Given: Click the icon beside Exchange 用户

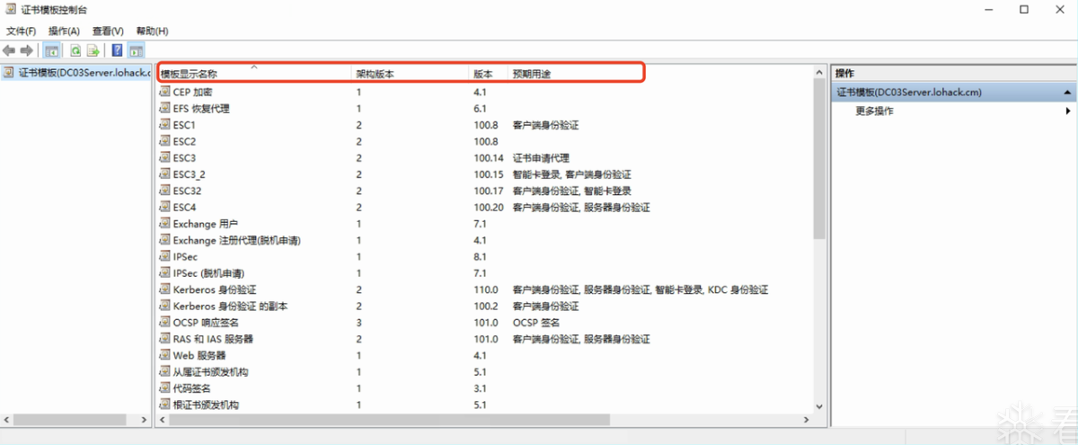Looking at the screenshot, I should pyautogui.click(x=164, y=223).
